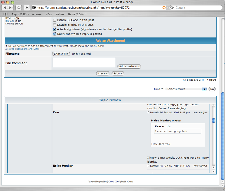Click the orange RSS snapback icon
The width and height of the screenshot is (225, 191).
164,8
